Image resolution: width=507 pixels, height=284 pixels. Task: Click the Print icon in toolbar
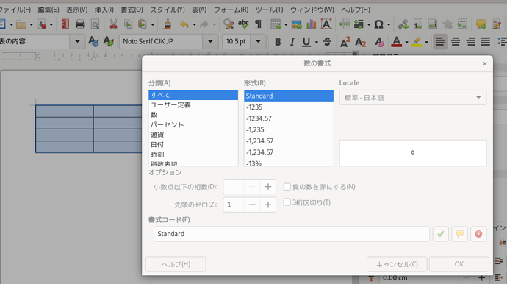coord(80,24)
